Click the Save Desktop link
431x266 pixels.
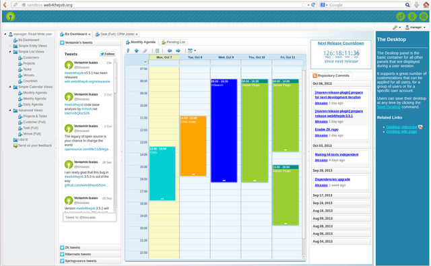pyautogui.click(x=389, y=107)
